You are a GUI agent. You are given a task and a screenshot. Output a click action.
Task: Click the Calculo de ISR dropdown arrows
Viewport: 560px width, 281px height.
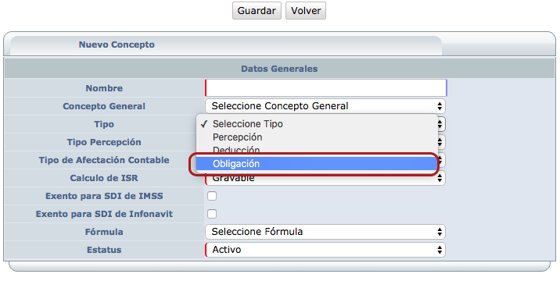coord(440,178)
